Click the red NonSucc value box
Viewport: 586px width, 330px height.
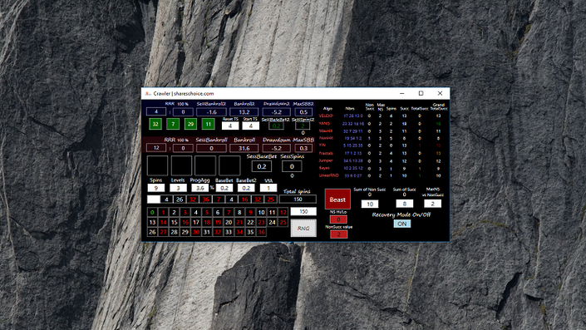pos(338,234)
